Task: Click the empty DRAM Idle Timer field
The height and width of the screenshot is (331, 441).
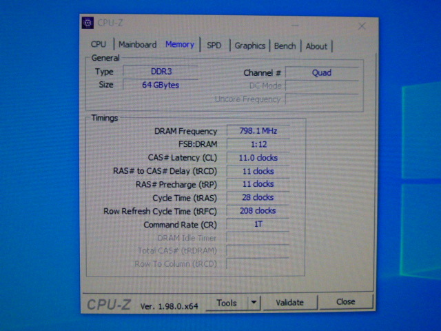Action: pos(258,237)
